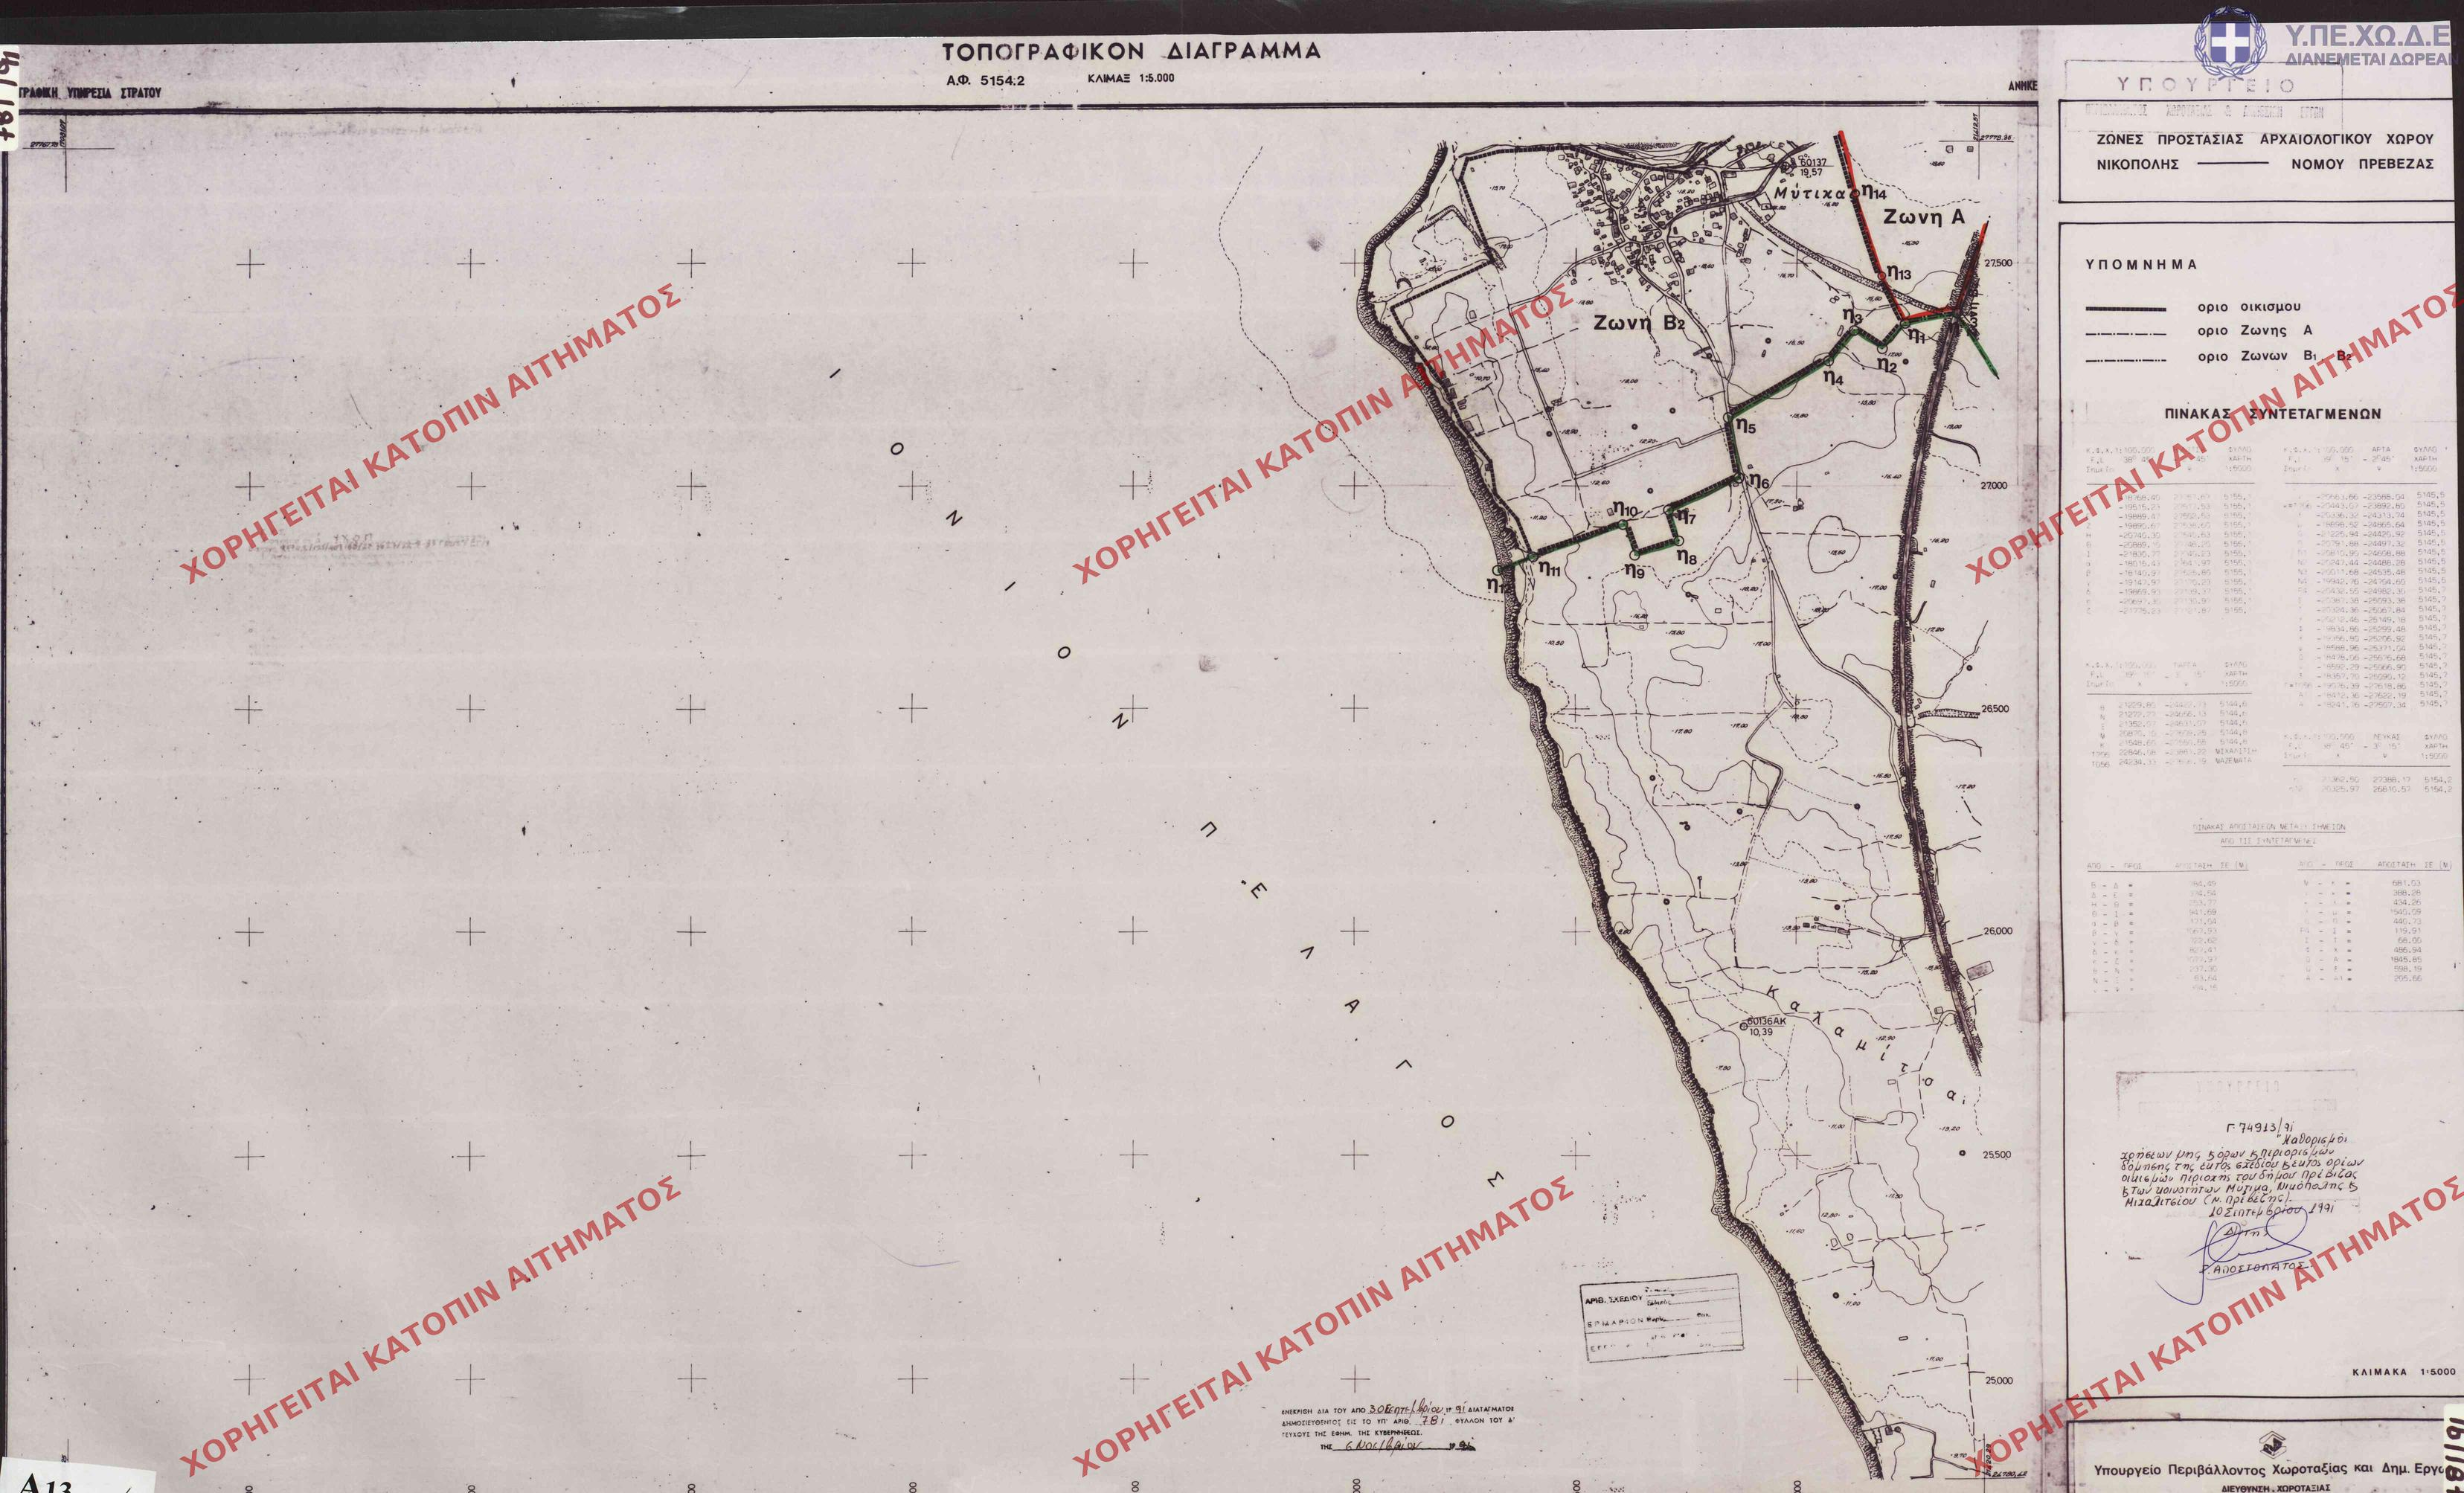Screen dimensions: 2464x1493
Task: Click the 'οριο οικισμου' legend line sample
Action: [2126, 309]
